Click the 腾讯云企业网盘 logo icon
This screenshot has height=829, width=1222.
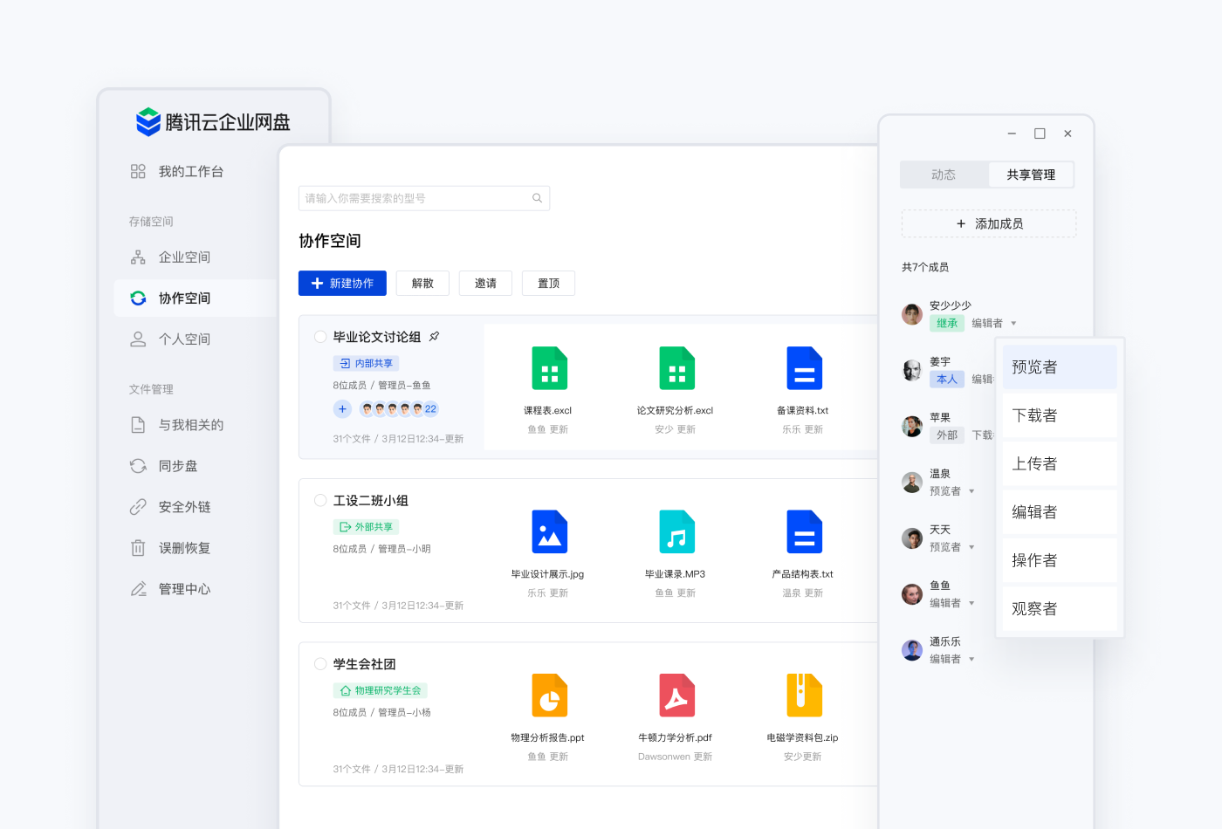pos(147,121)
